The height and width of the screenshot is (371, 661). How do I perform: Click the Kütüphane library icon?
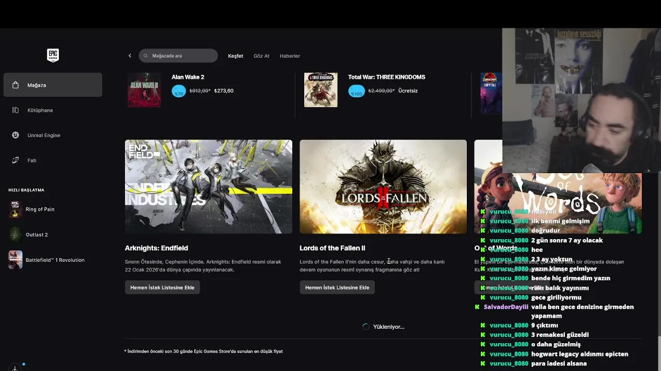(15, 110)
